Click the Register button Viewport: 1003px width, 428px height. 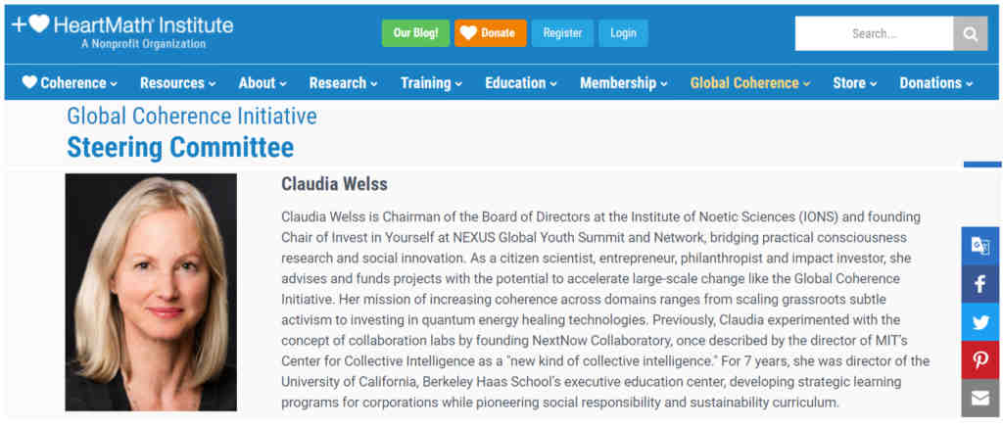[x=562, y=33]
